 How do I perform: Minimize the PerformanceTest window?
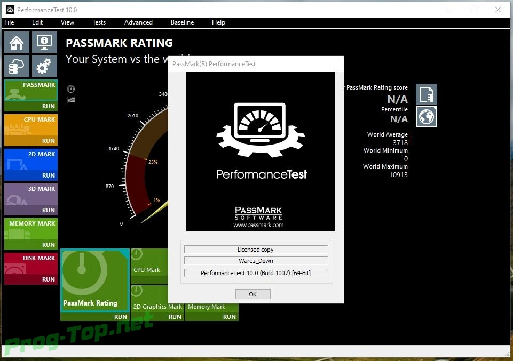[x=449, y=10]
